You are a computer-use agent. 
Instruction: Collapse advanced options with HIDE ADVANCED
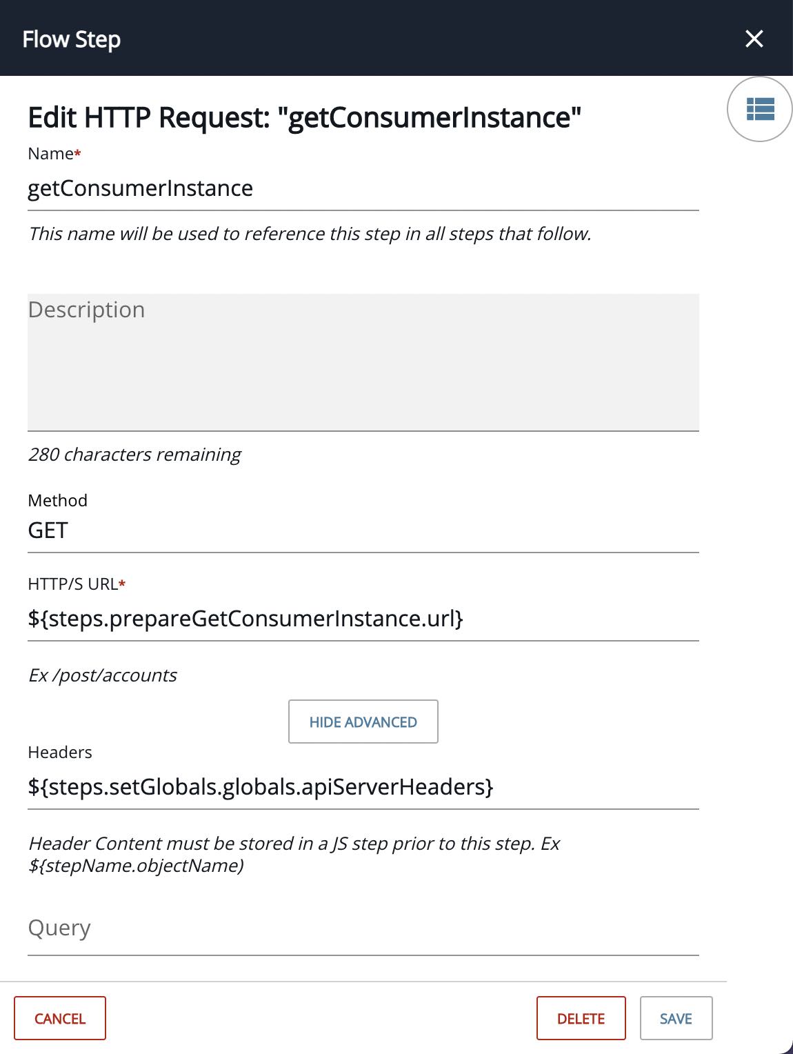tap(363, 722)
